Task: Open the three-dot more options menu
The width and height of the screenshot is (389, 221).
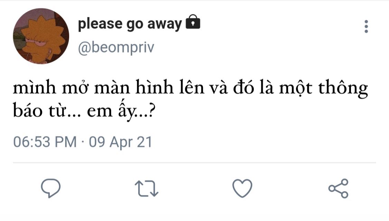Action: pyautogui.click(x=366, y=27)
